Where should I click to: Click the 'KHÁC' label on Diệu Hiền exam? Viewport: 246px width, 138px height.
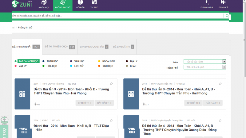tap(45, 120)
